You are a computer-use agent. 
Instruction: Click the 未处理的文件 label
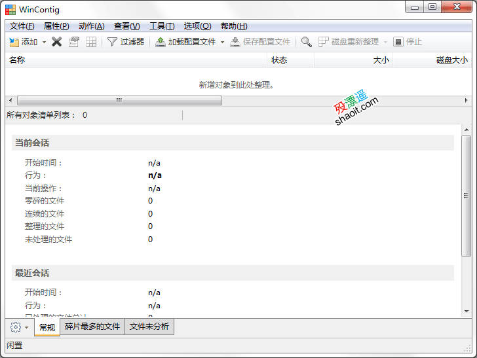[48, 240]
